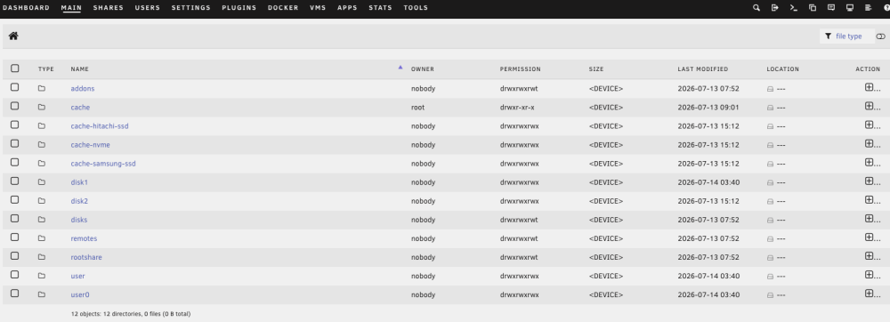The width and height of the screenshot is (890, 322).
Task: Expand the action menu for user0
Action: coord(872,294)
